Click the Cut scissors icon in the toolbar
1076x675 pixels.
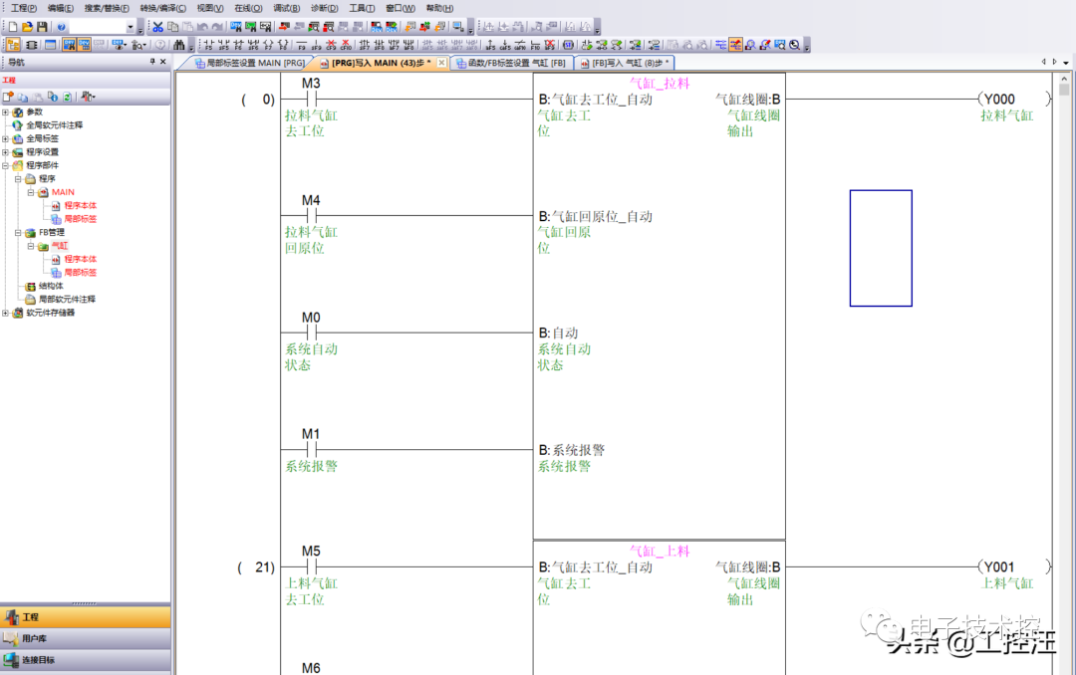click(x=158, y=26)
